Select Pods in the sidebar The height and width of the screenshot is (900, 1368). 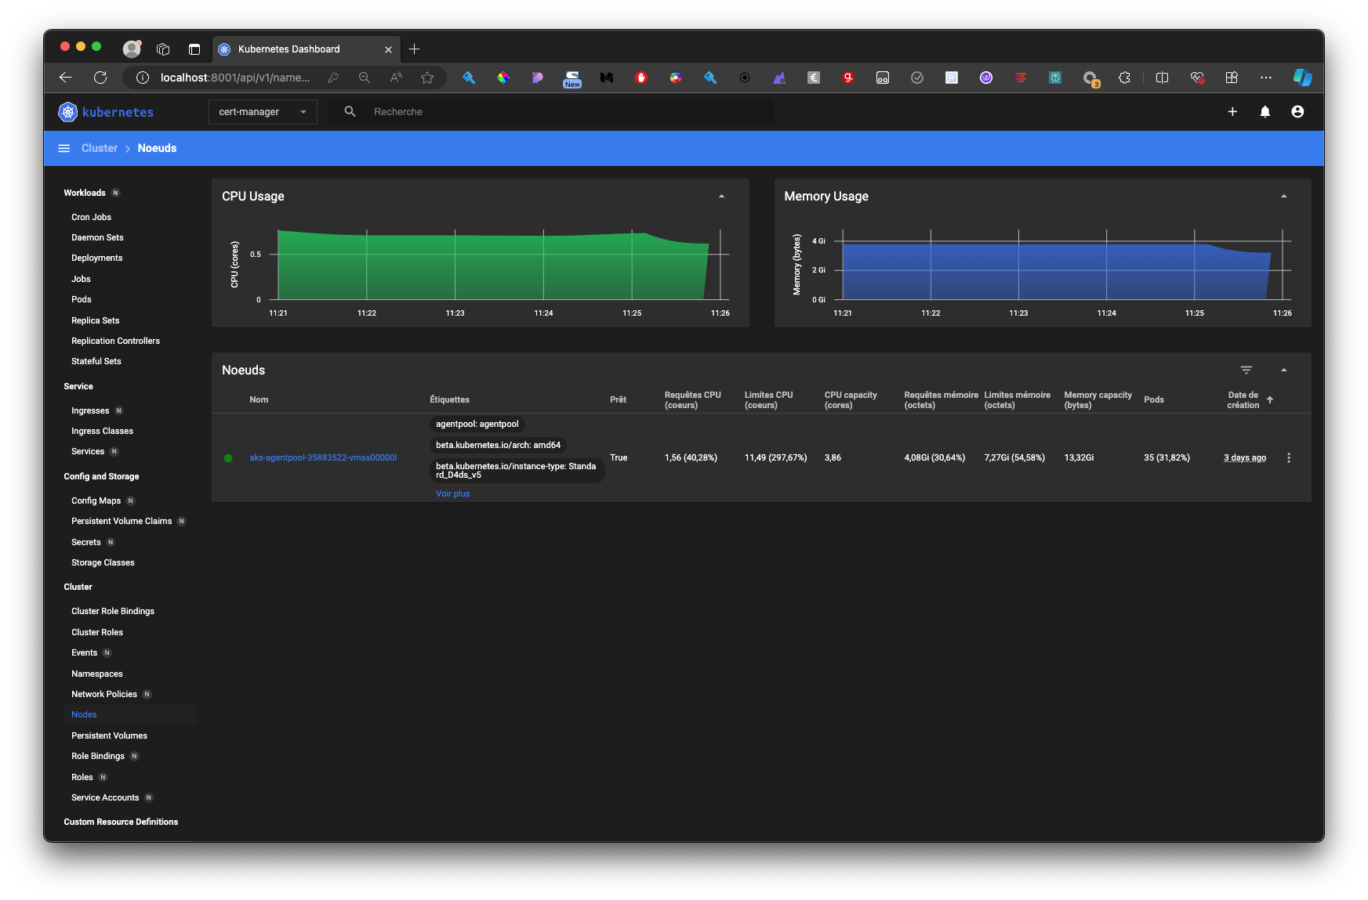pos(82,299)
